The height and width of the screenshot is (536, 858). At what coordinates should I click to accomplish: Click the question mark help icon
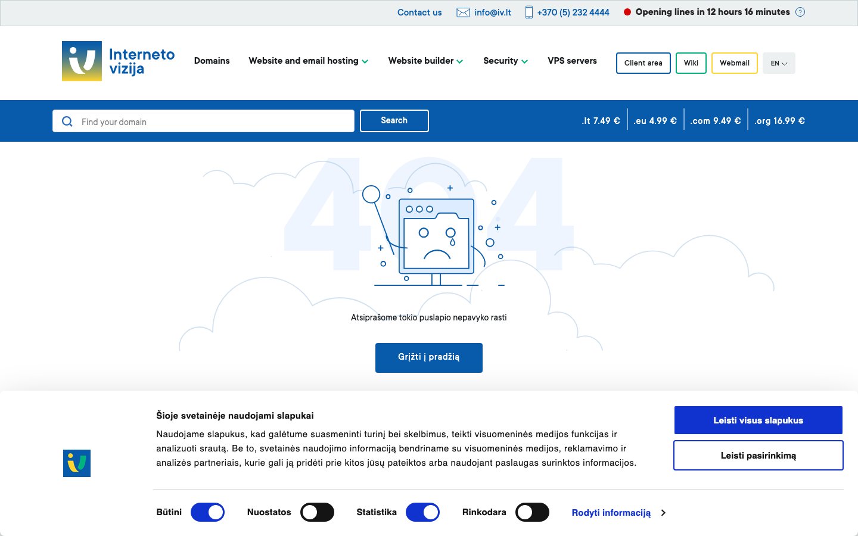800,12
